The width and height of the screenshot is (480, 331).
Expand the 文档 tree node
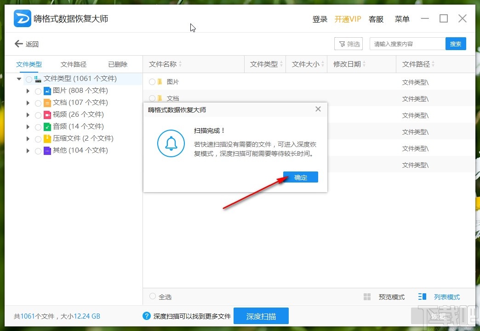click(x=28, y=103)
